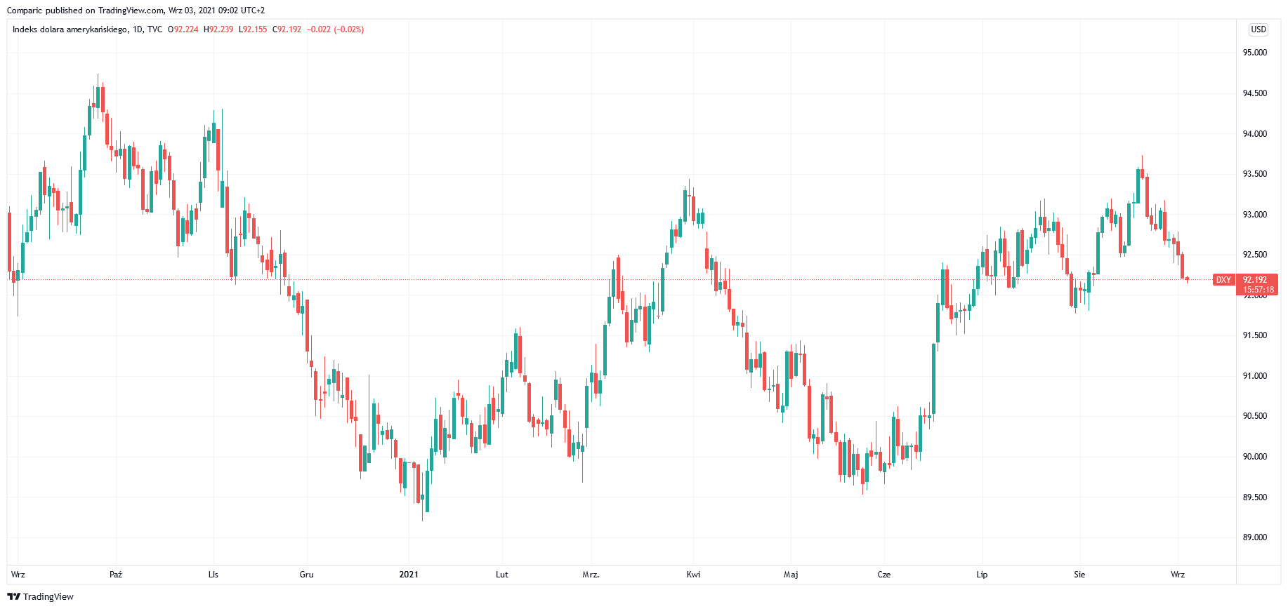Image resolution: width=1288 pixels, height=609 pixels.
Task: Click the Kwi time axis label
Action: pos(693,575)
